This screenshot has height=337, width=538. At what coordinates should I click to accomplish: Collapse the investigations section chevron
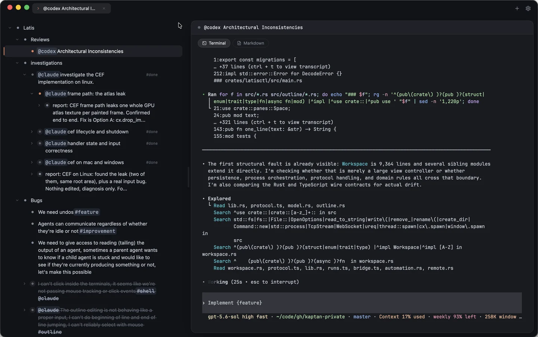point(17,63)
